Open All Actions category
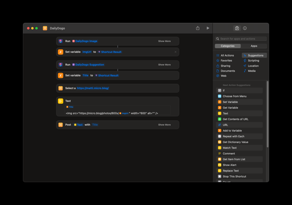Screen dimensions: 292x205 225,56
